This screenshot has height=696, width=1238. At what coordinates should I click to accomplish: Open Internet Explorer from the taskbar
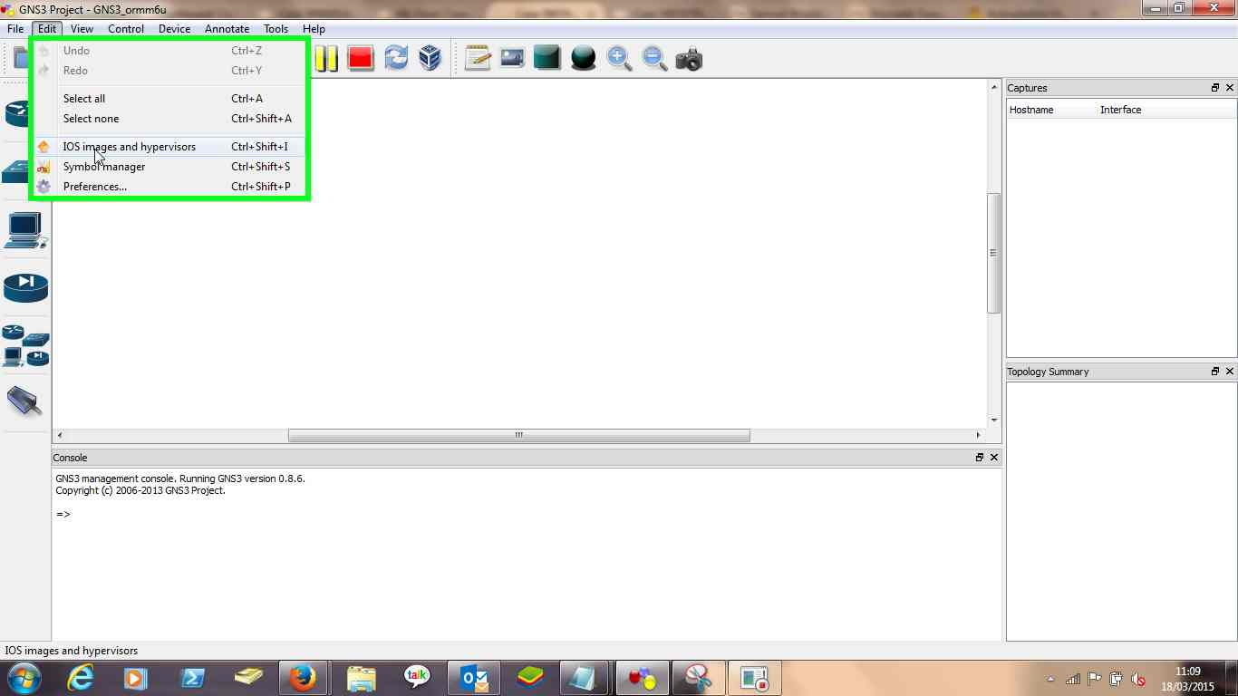click(x=81, y=678)
